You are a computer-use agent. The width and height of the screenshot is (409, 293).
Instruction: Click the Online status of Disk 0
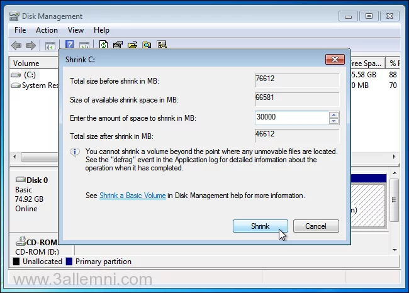(x=26, y=209)
